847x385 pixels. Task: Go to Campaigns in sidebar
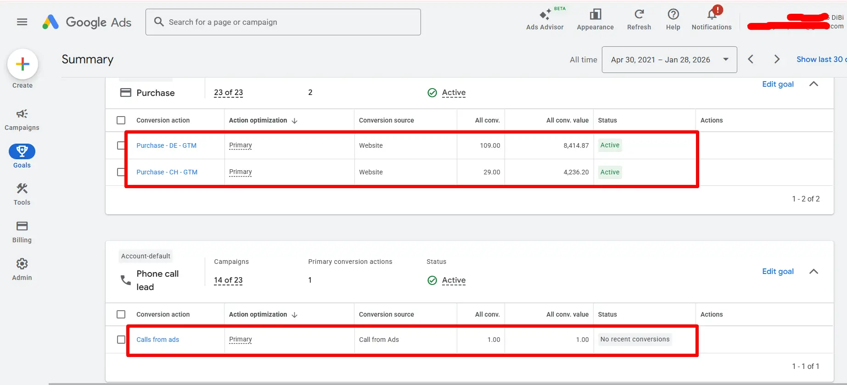[x=22, y=119]
